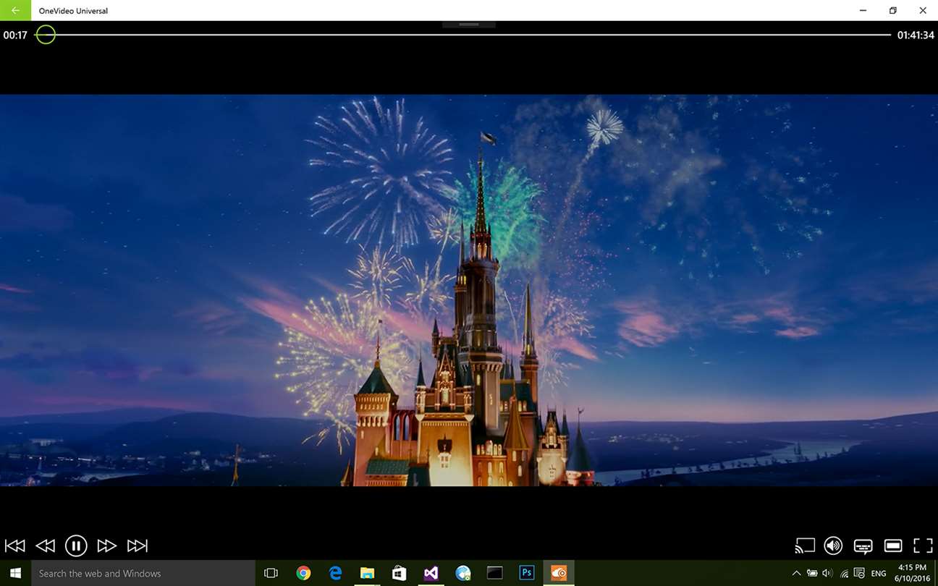Open Task View on the taskbar
Image resolution: width=938 pixels, height=586 pixels.
click(271, 573)
